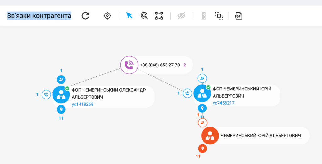Expand orange address pin below Юрій node
Viewport: 322px width, 164px height.
click(x=203, y=149)
